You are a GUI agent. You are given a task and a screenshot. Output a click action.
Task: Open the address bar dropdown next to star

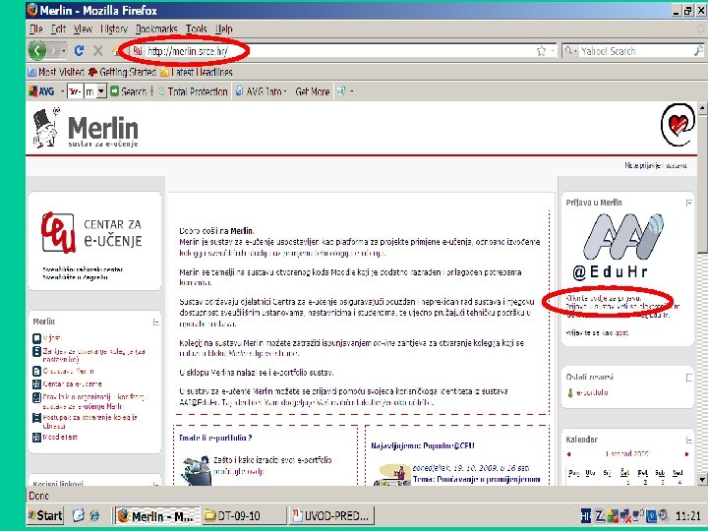pyautogui.click(x=553, y=51)
